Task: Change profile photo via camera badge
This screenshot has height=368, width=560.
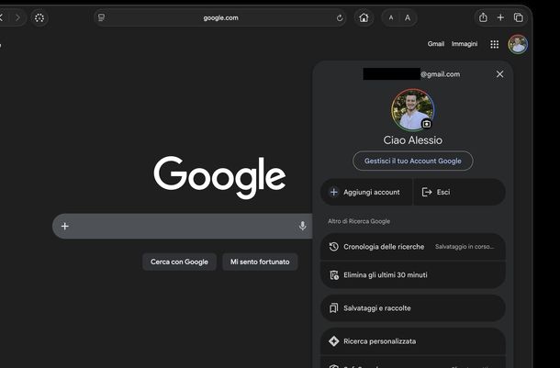Action: pos(427,124)
